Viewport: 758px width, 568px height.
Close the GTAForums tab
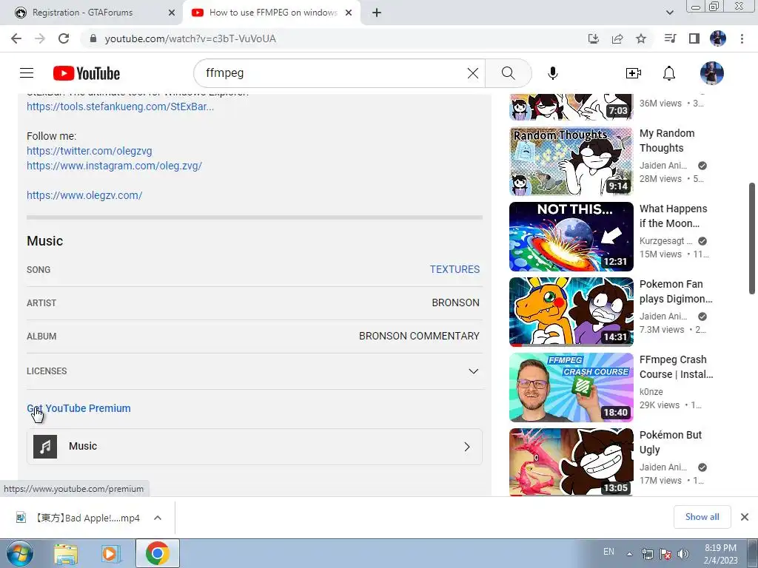[x=172, y=13]
